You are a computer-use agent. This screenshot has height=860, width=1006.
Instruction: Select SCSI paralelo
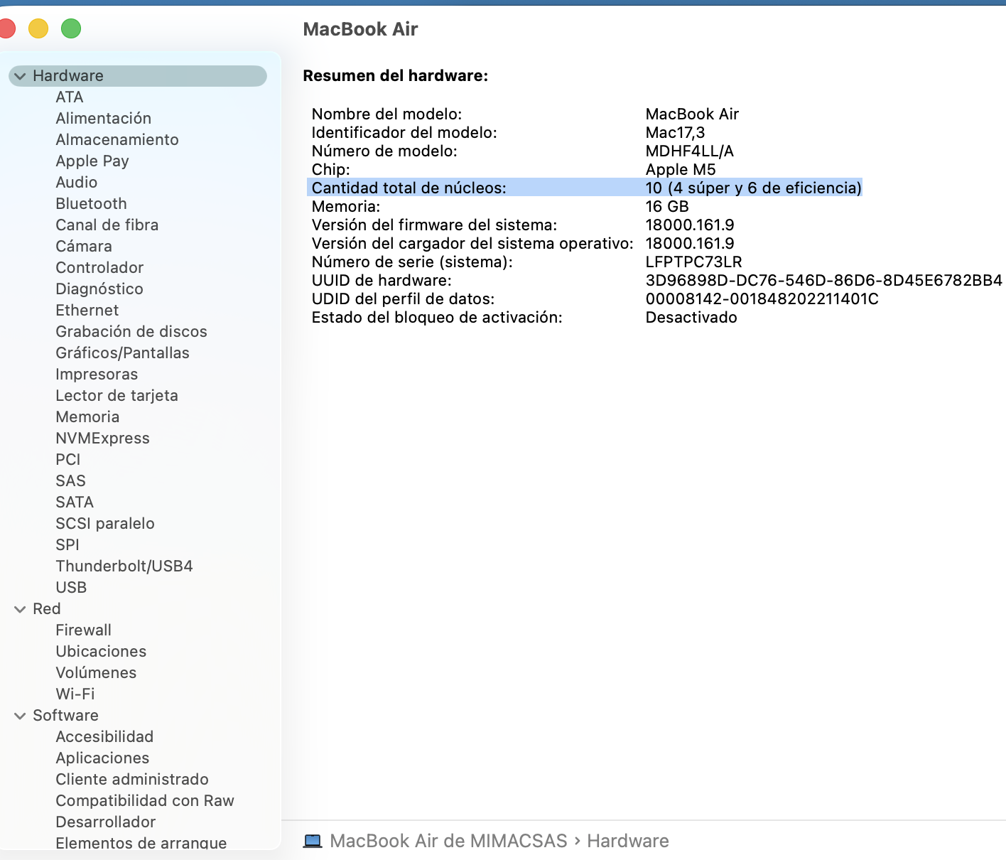pyautogui.click(x=105, y=524)
